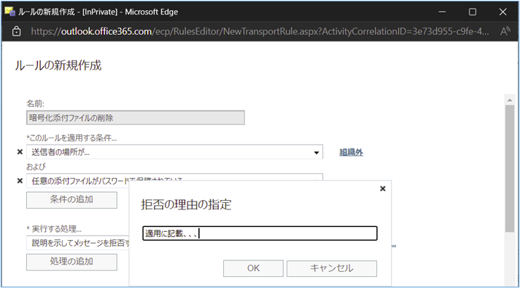Click the Read Aloud icon in address bar
Screen dimensions: 520x288
(x=505, y=31)
